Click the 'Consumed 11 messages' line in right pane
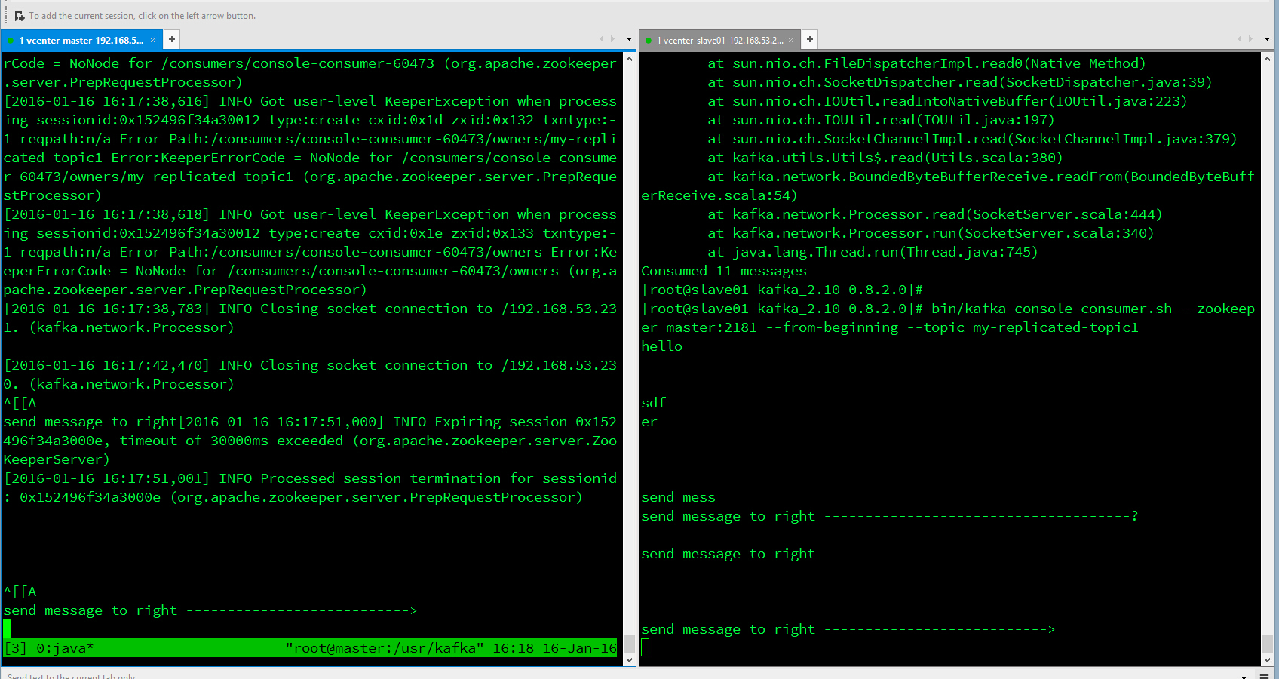The image size is (1279, 679). click(724, 271)
